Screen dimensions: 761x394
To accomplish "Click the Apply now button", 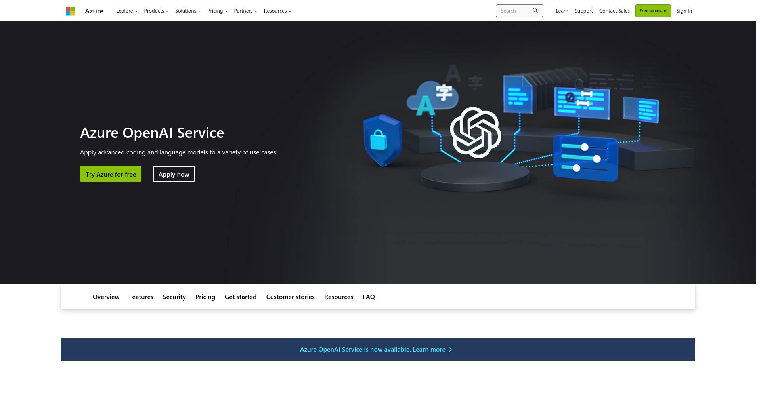I will [174, 174].
